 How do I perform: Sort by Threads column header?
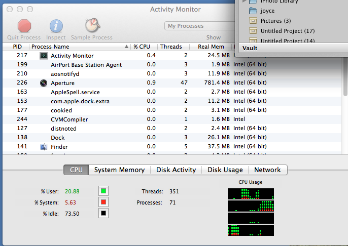point(173,47)
